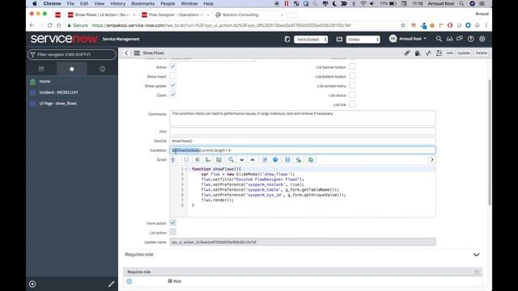This screenshot has width=518, height=291.
Task: Toggle the Active checkbox
Action: pos(172,66)
